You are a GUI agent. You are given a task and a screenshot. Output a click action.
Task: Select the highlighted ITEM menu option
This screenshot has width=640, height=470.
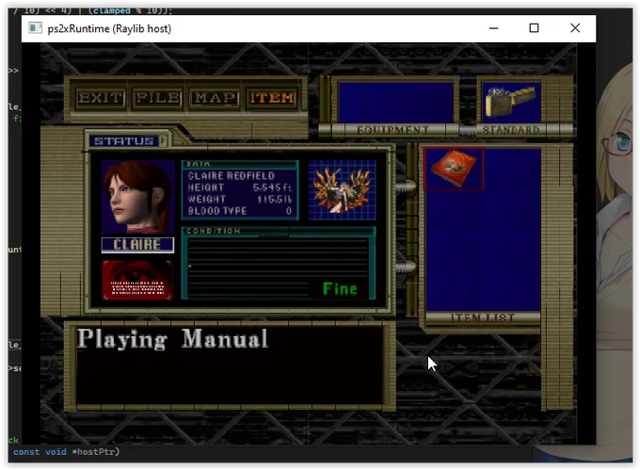tap(272, 98)
